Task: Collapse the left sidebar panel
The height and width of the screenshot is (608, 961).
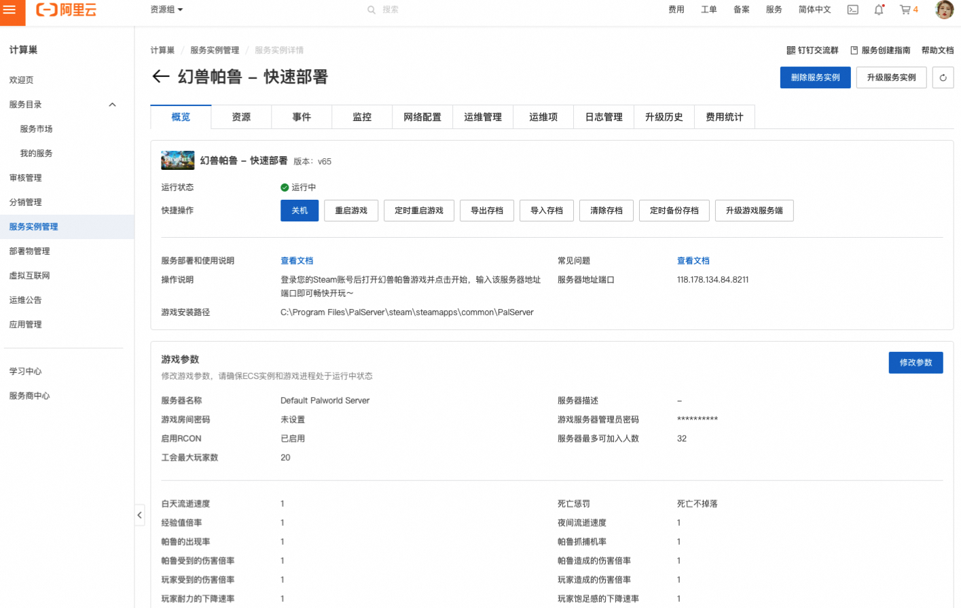Action: click(x=139, y=515)
